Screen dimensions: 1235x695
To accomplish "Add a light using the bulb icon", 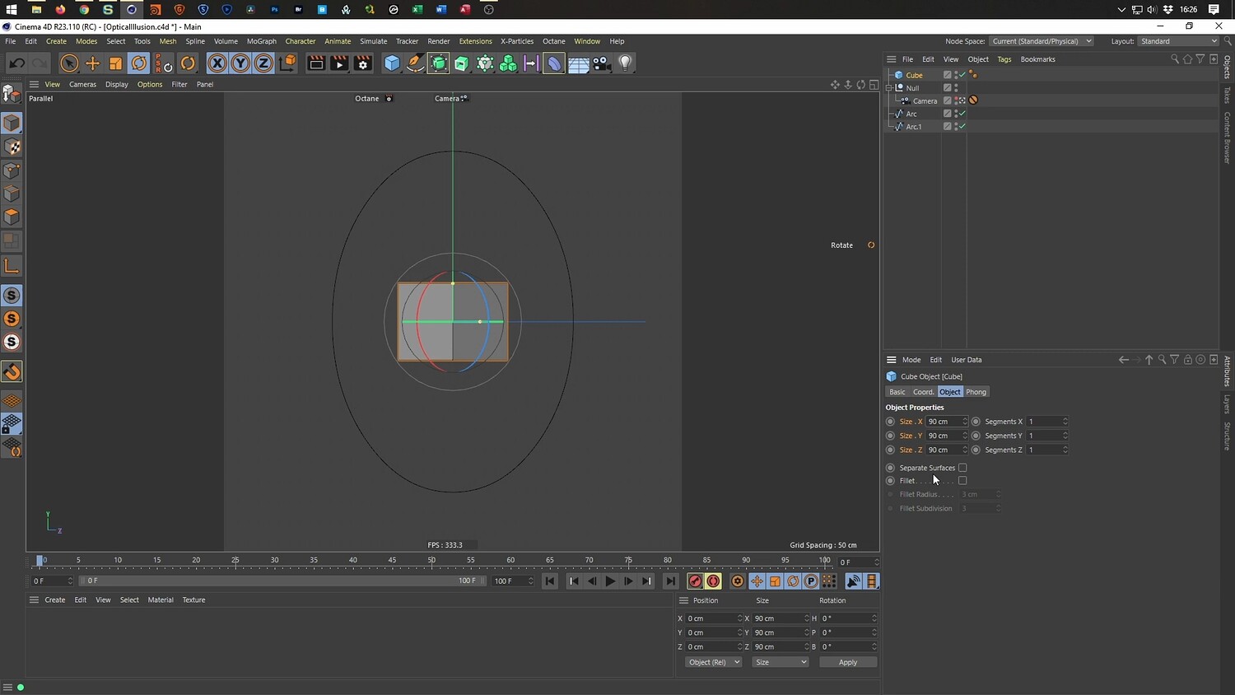I will (x=625, y=63).
